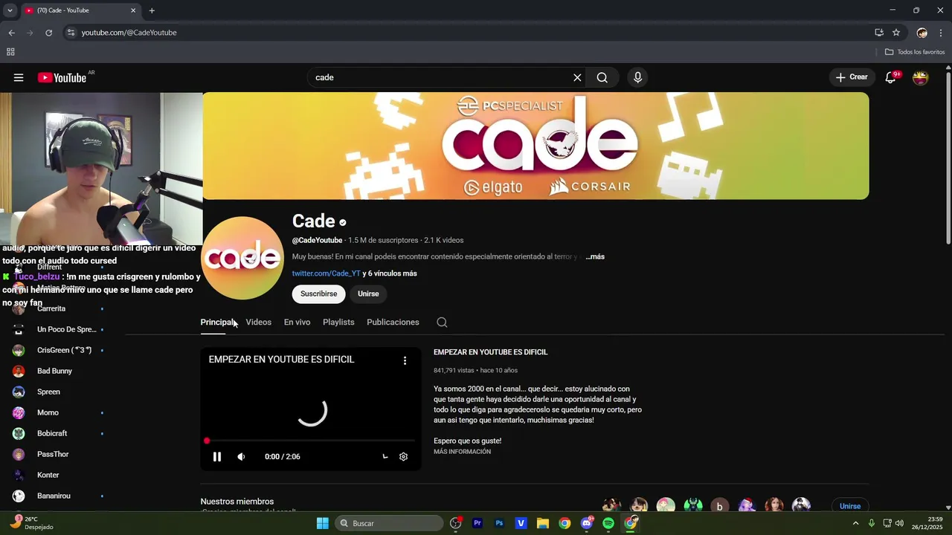Open the YouTube account avatar menu

click(x=921, y=77)
